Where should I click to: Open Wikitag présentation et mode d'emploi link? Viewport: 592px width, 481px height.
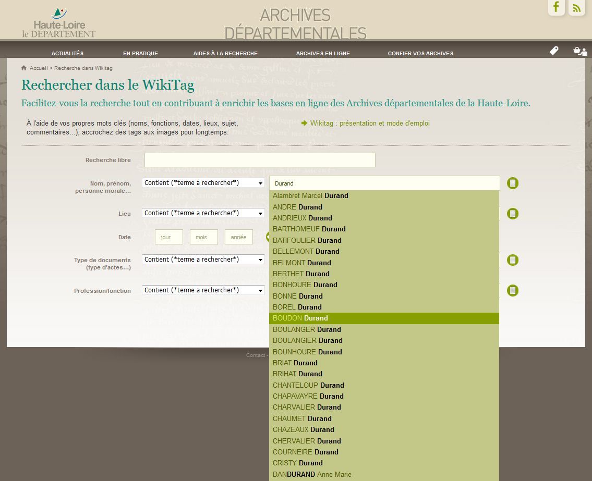[369, 124]
